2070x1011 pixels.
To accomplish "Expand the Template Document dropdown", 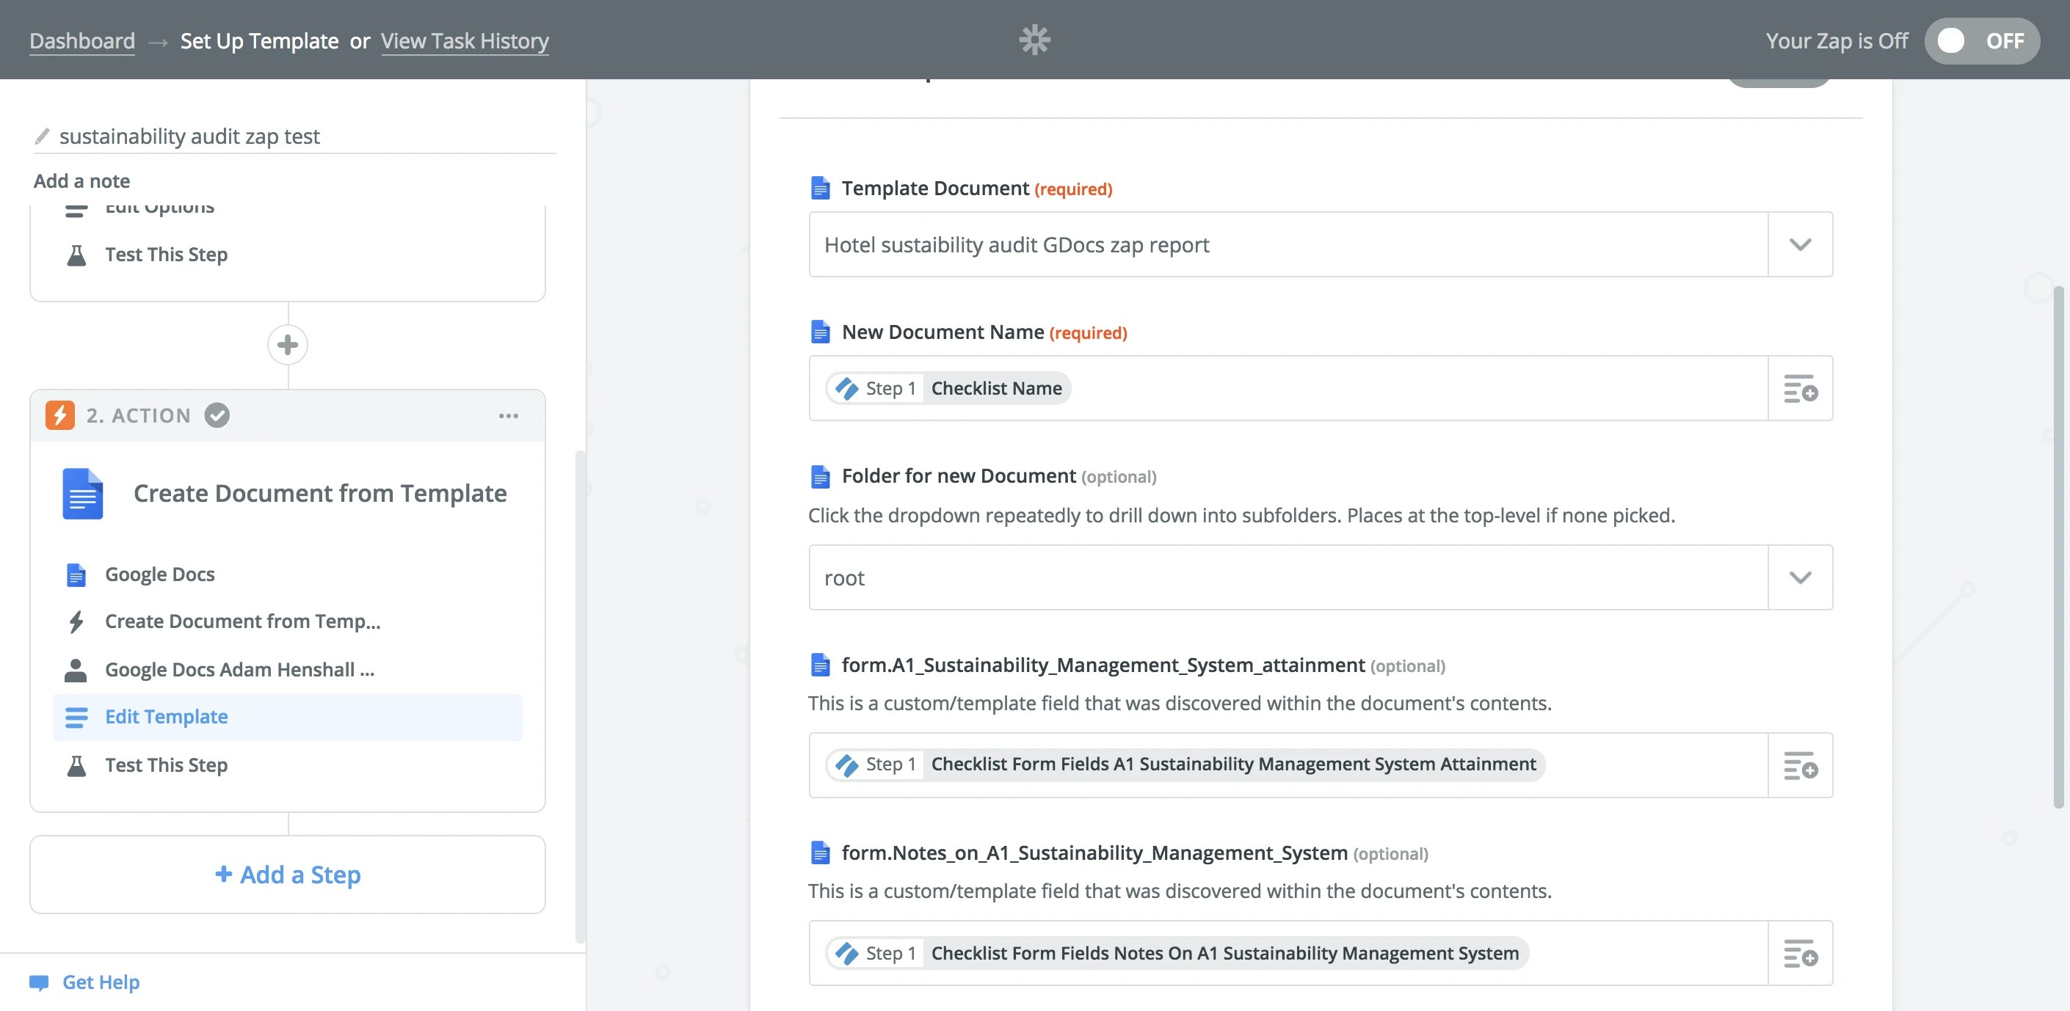I will click(1800, 245).
